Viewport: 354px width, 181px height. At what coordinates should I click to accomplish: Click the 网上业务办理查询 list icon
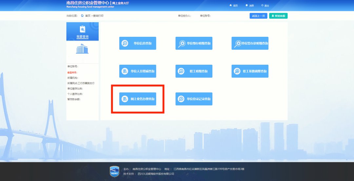pos(125,99)
